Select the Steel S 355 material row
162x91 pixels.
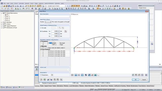coord(55,48)
